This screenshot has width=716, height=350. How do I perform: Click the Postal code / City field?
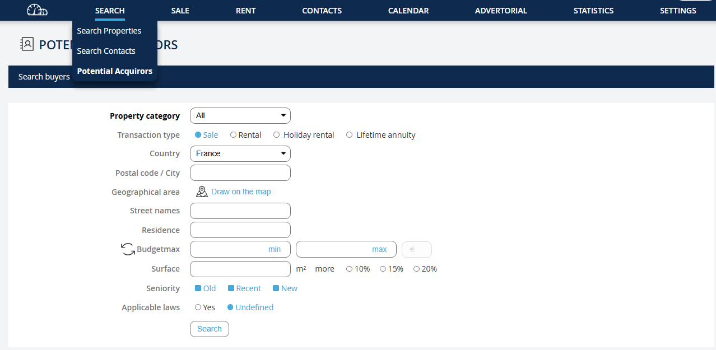click(x=240, y=173)
